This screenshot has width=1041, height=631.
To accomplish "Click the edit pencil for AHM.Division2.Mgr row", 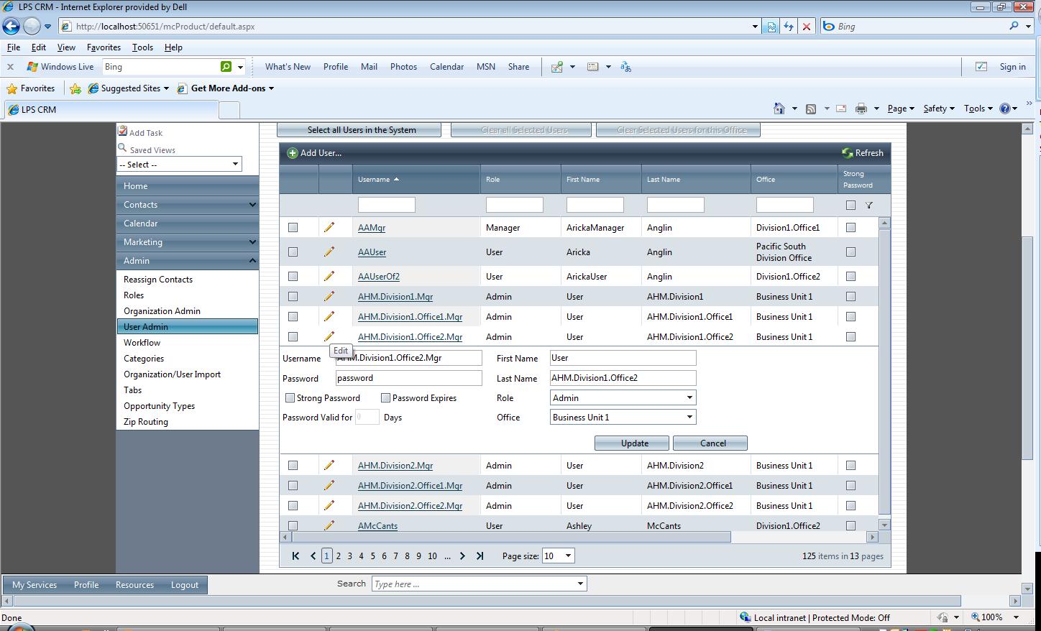I will point(329,465).
